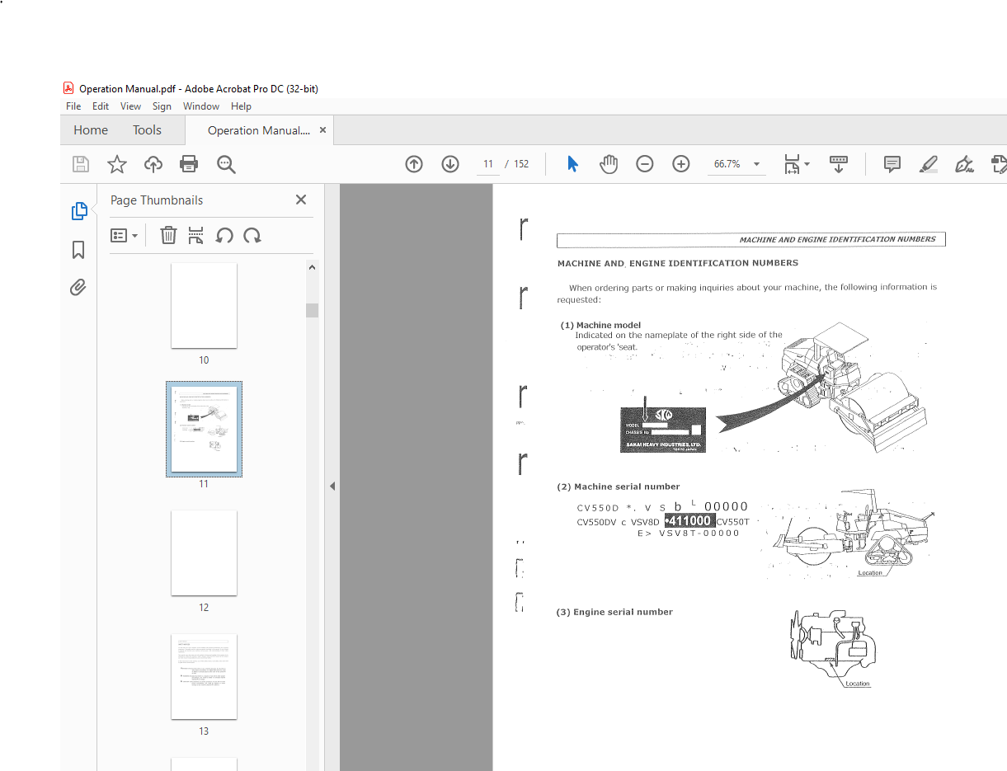Click the page number field showing 11
The width and height of the screenshot is (1007, 771).
pos(488,164)
